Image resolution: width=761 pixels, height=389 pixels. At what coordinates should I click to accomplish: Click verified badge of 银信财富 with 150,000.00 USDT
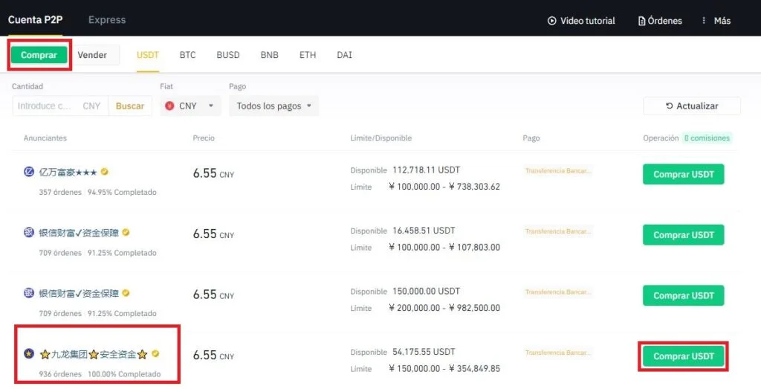pos(126,293)
